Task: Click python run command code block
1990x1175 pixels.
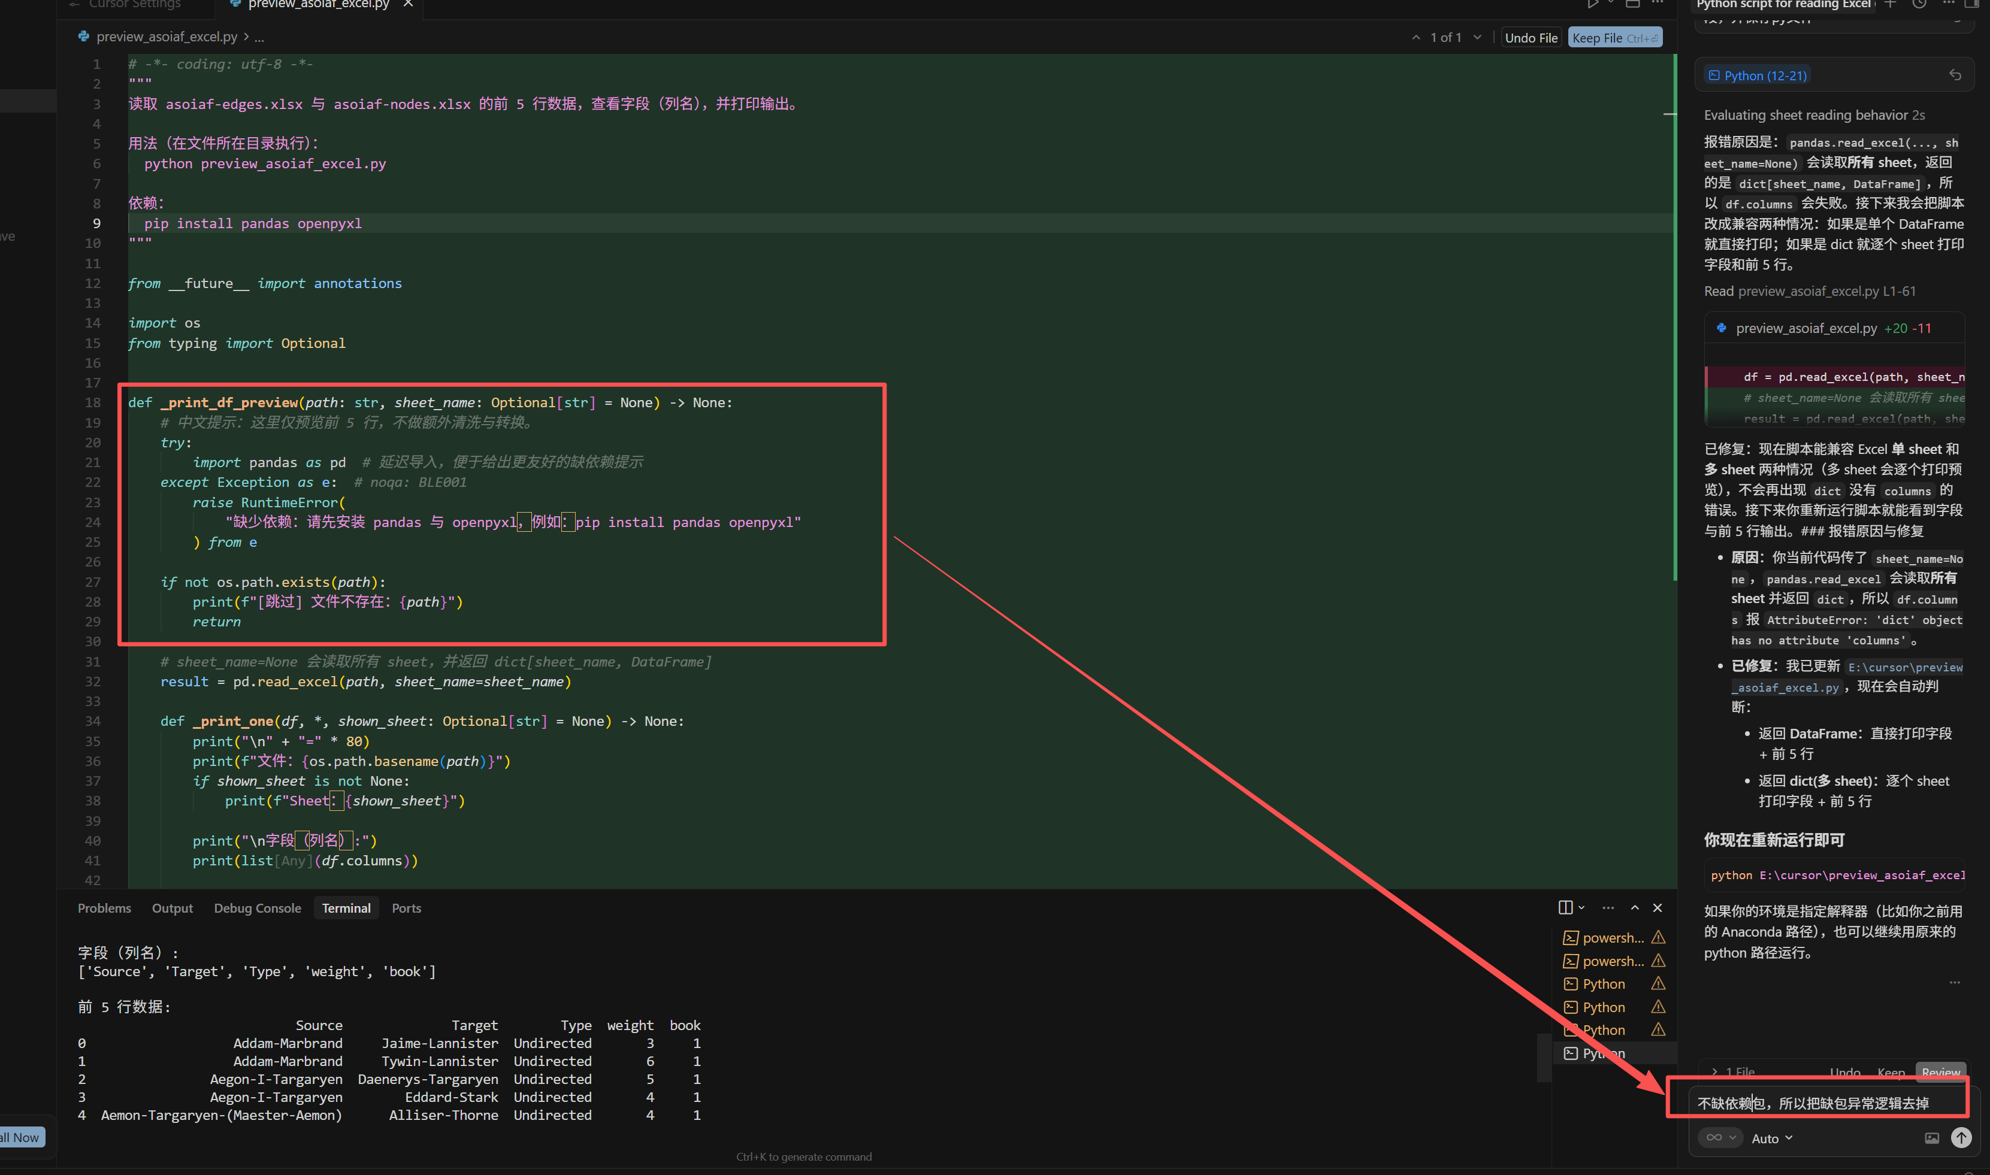Action: (1834, 875)
